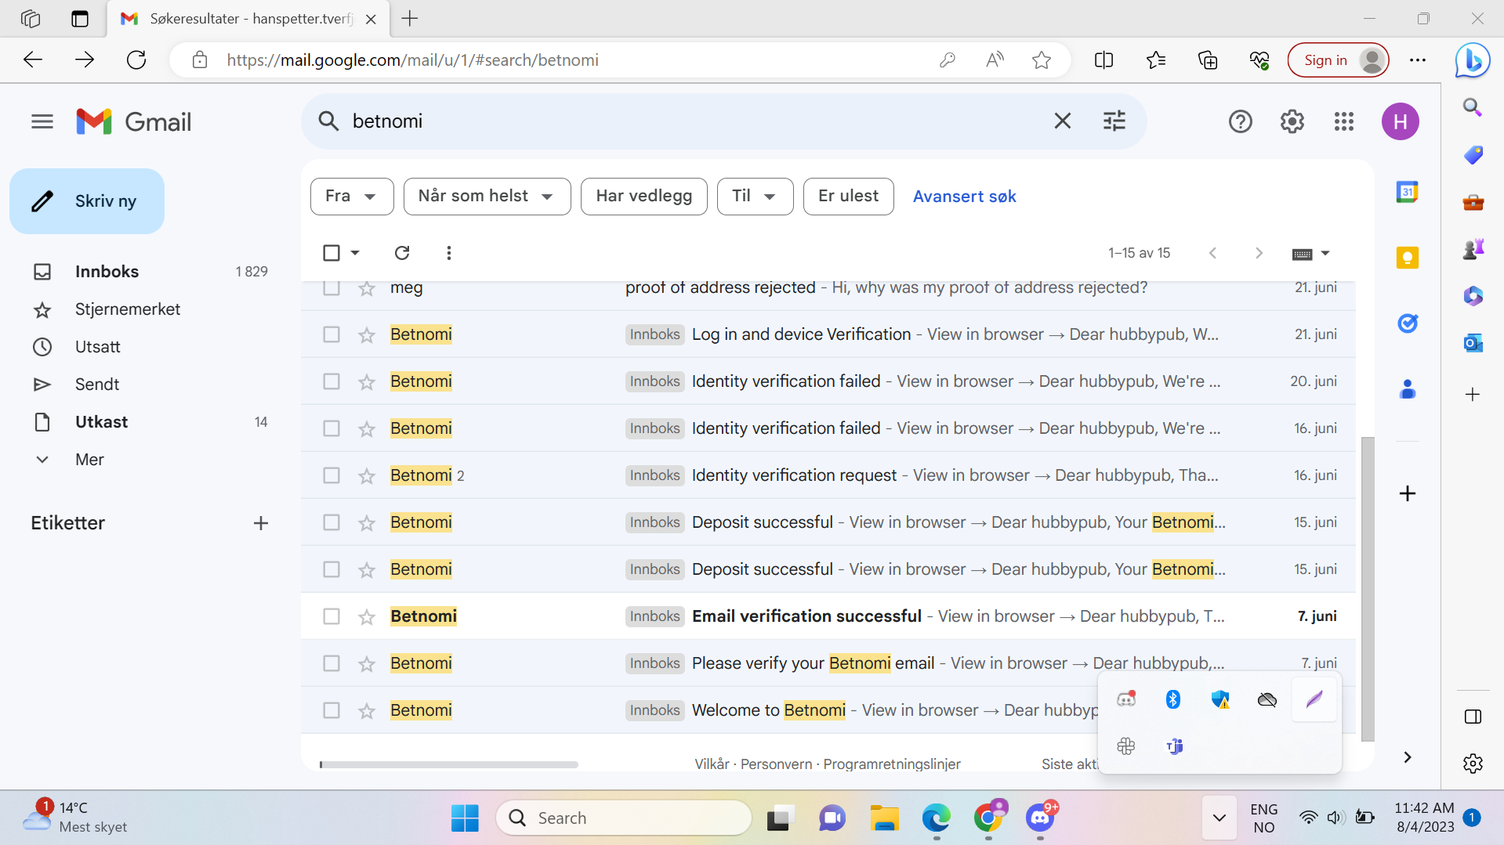The height and width of the screenshot is (845, 1504).
Task: Create new label plus next to Etiketter
Action: [261, 523]
